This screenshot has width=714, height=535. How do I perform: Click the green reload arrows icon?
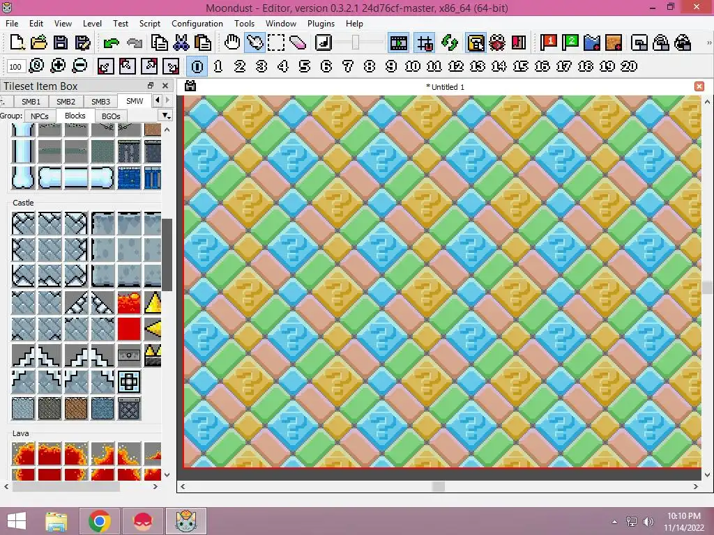pyautogui.click(x=450, y=42)
